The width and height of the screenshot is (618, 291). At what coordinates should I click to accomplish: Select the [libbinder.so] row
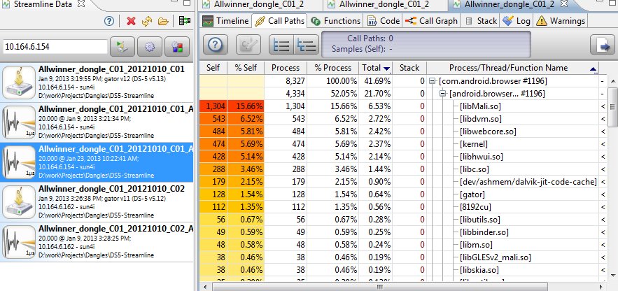[403, 232]
